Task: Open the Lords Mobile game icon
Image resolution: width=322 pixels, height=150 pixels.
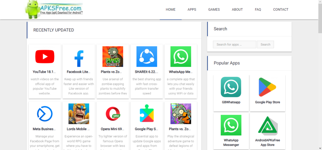Action: click(x=79, y=114)
